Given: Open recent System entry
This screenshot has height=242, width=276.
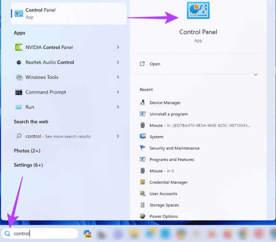Looking at the screenshot, I should click(x=156, y=137).
